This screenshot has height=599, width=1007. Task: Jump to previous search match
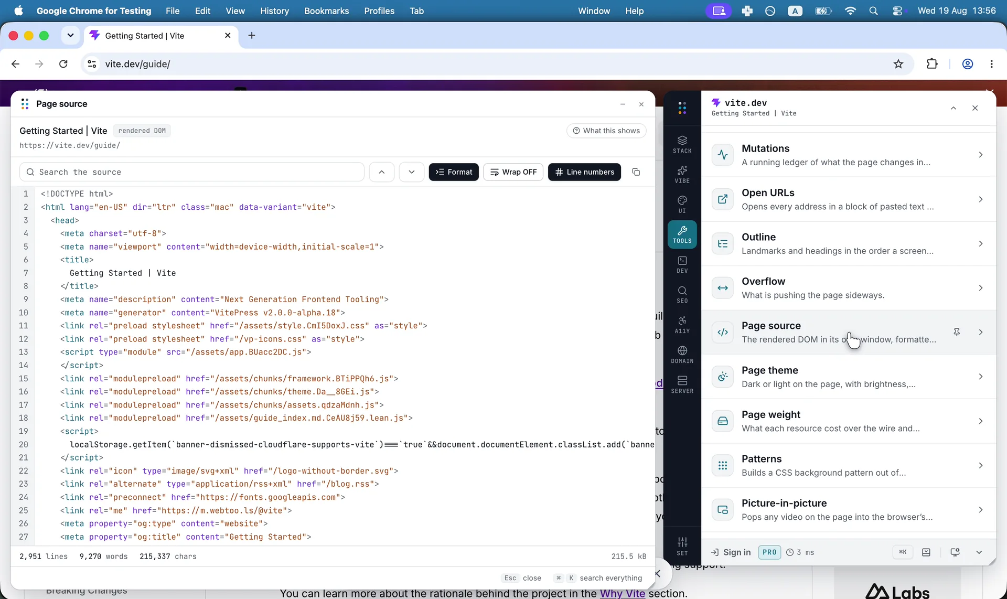point(382,172)
